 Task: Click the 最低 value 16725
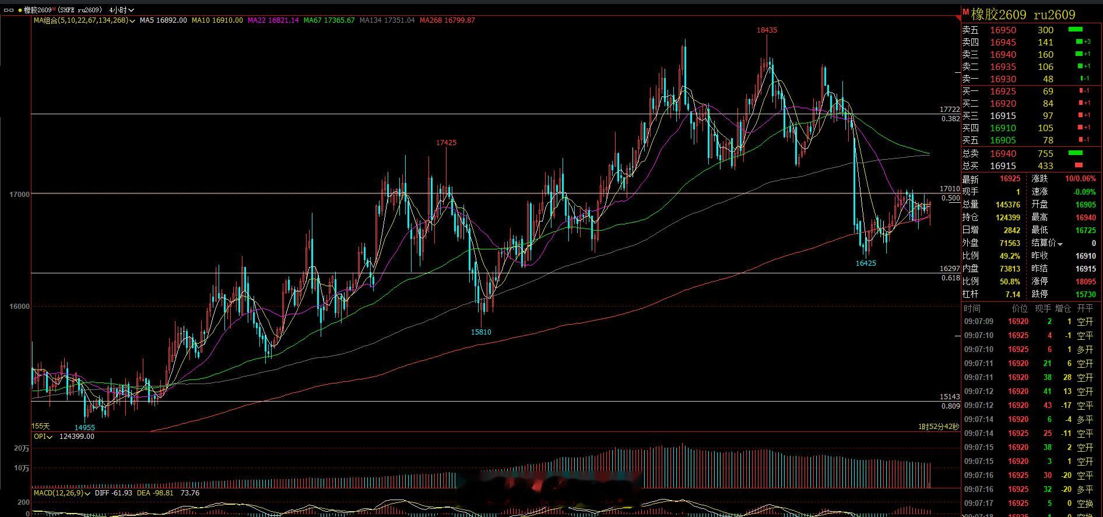click(1086, 230)
